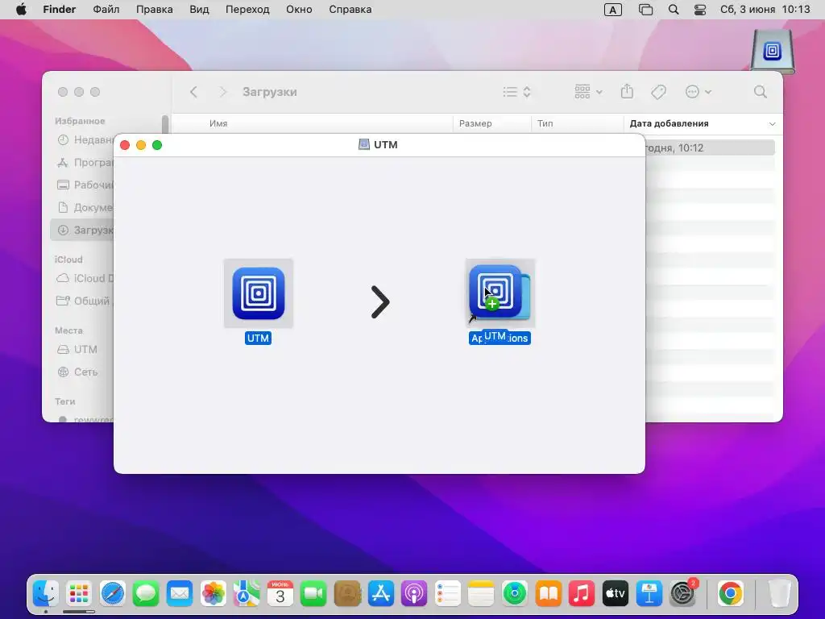The width and height of the screenshot is (825, 619).
Task: Open Загрузки in the Finder sidebar
Action: point(82,230)
